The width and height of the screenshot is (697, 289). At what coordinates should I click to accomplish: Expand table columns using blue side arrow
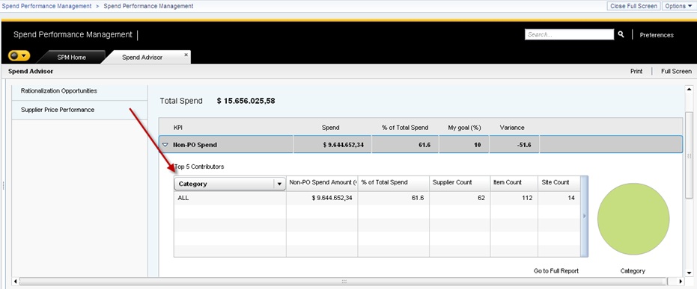pos(585,217)
